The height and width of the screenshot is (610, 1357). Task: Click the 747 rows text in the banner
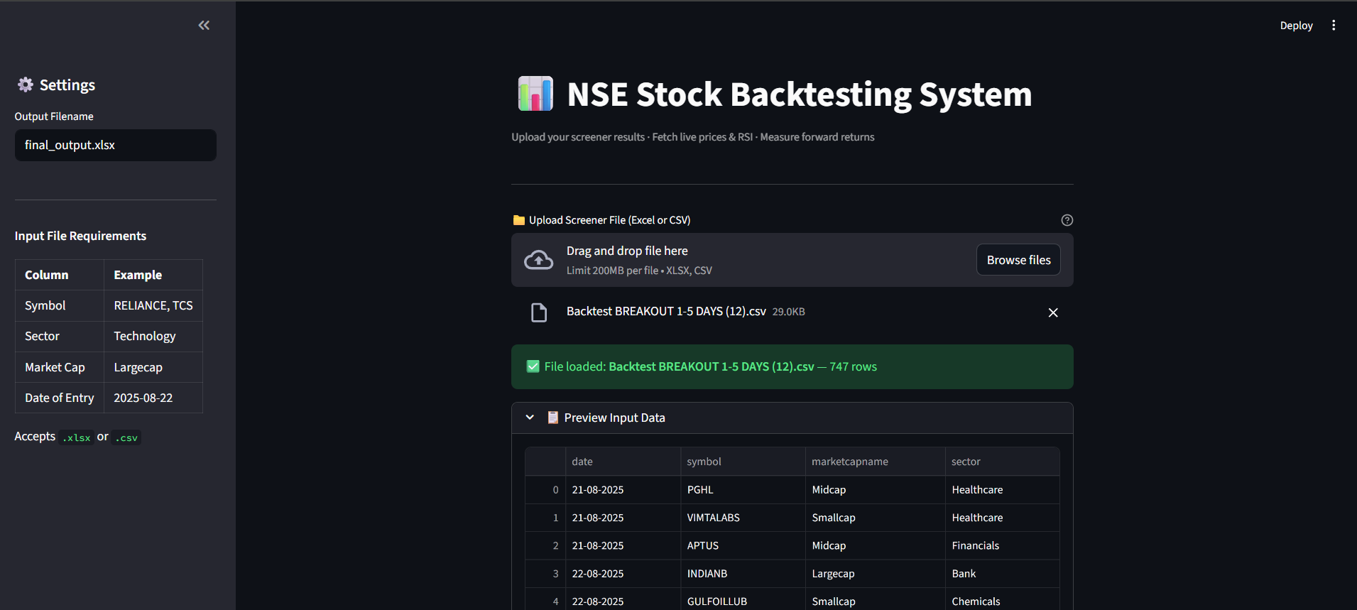(853, 366)
